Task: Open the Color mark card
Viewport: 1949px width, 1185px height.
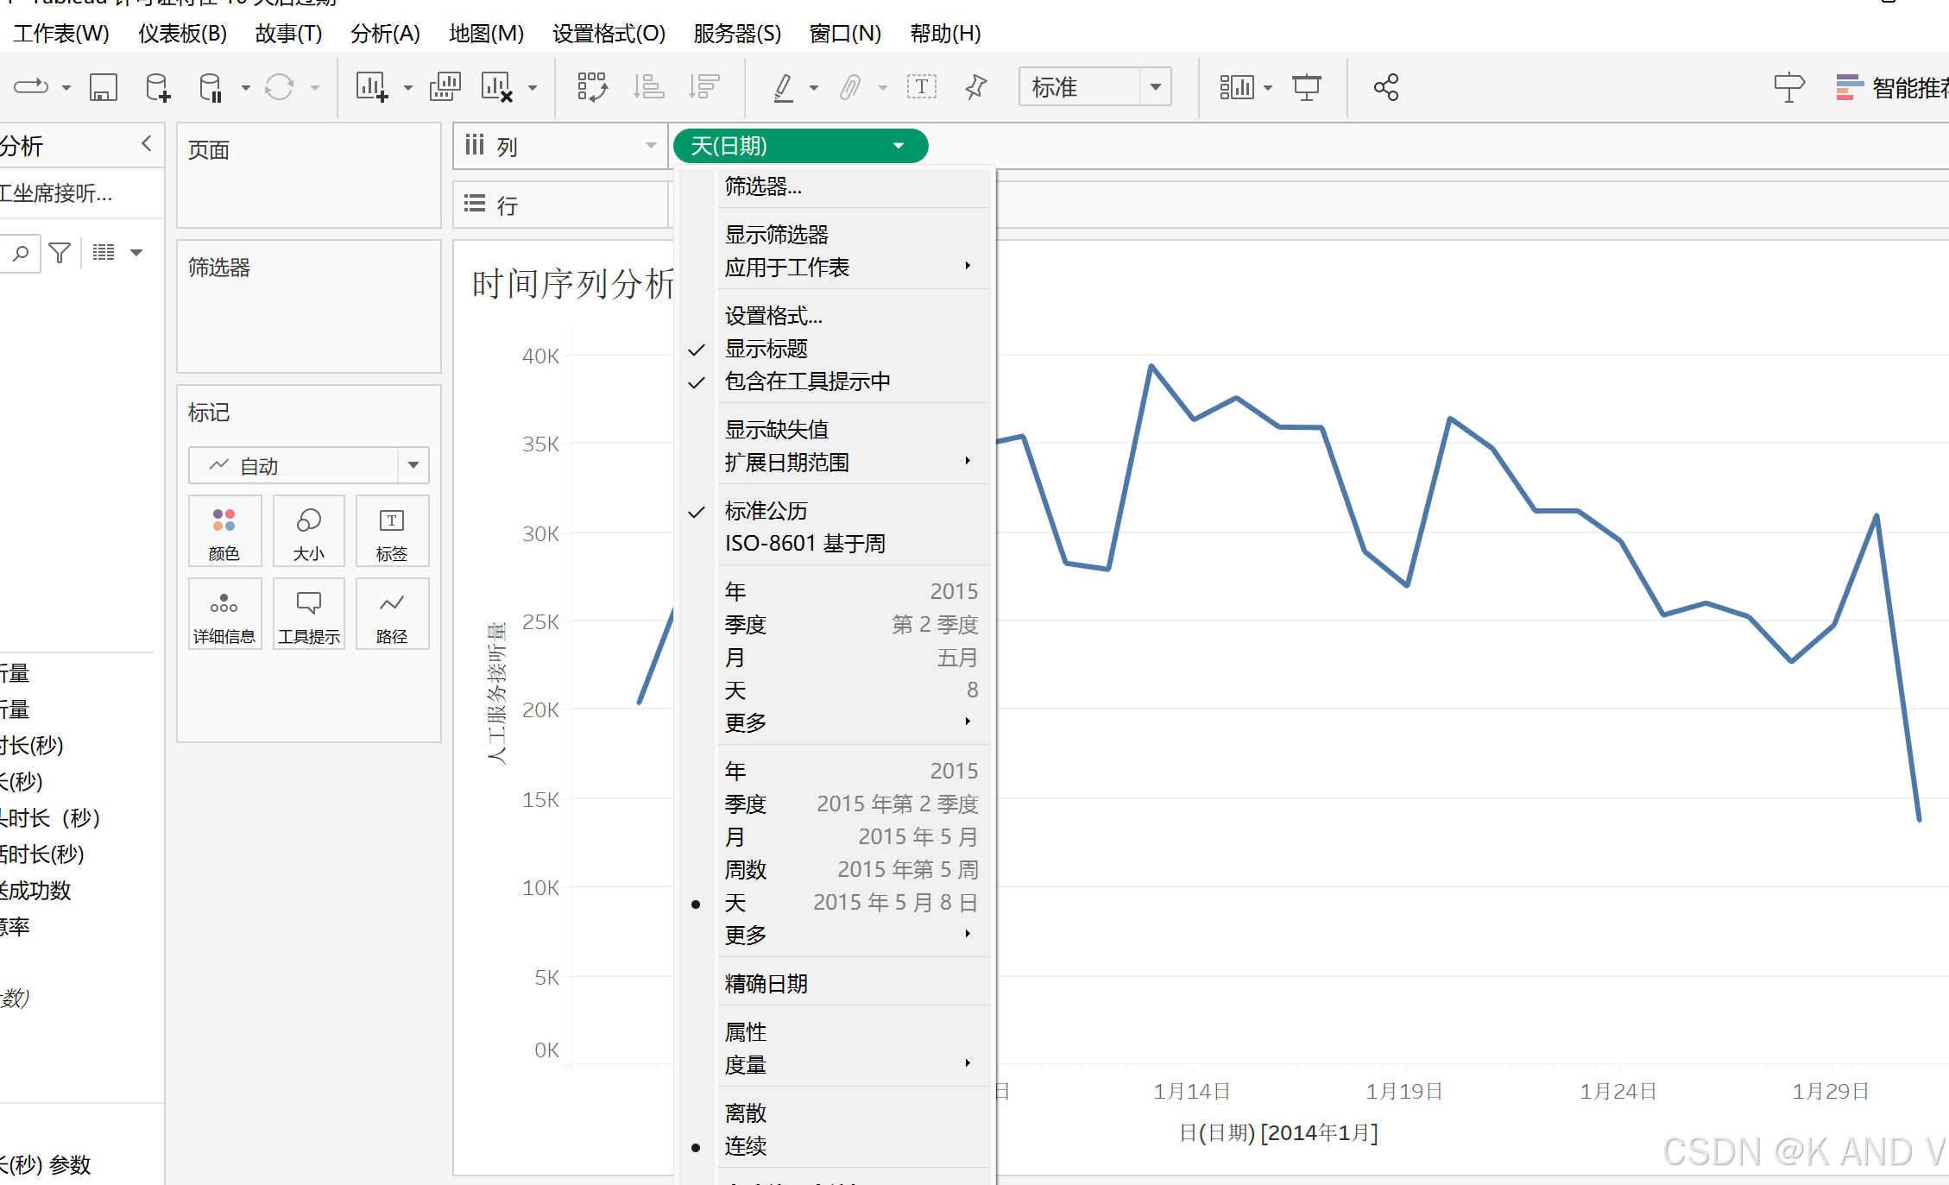Action: [x=224, y=532]
